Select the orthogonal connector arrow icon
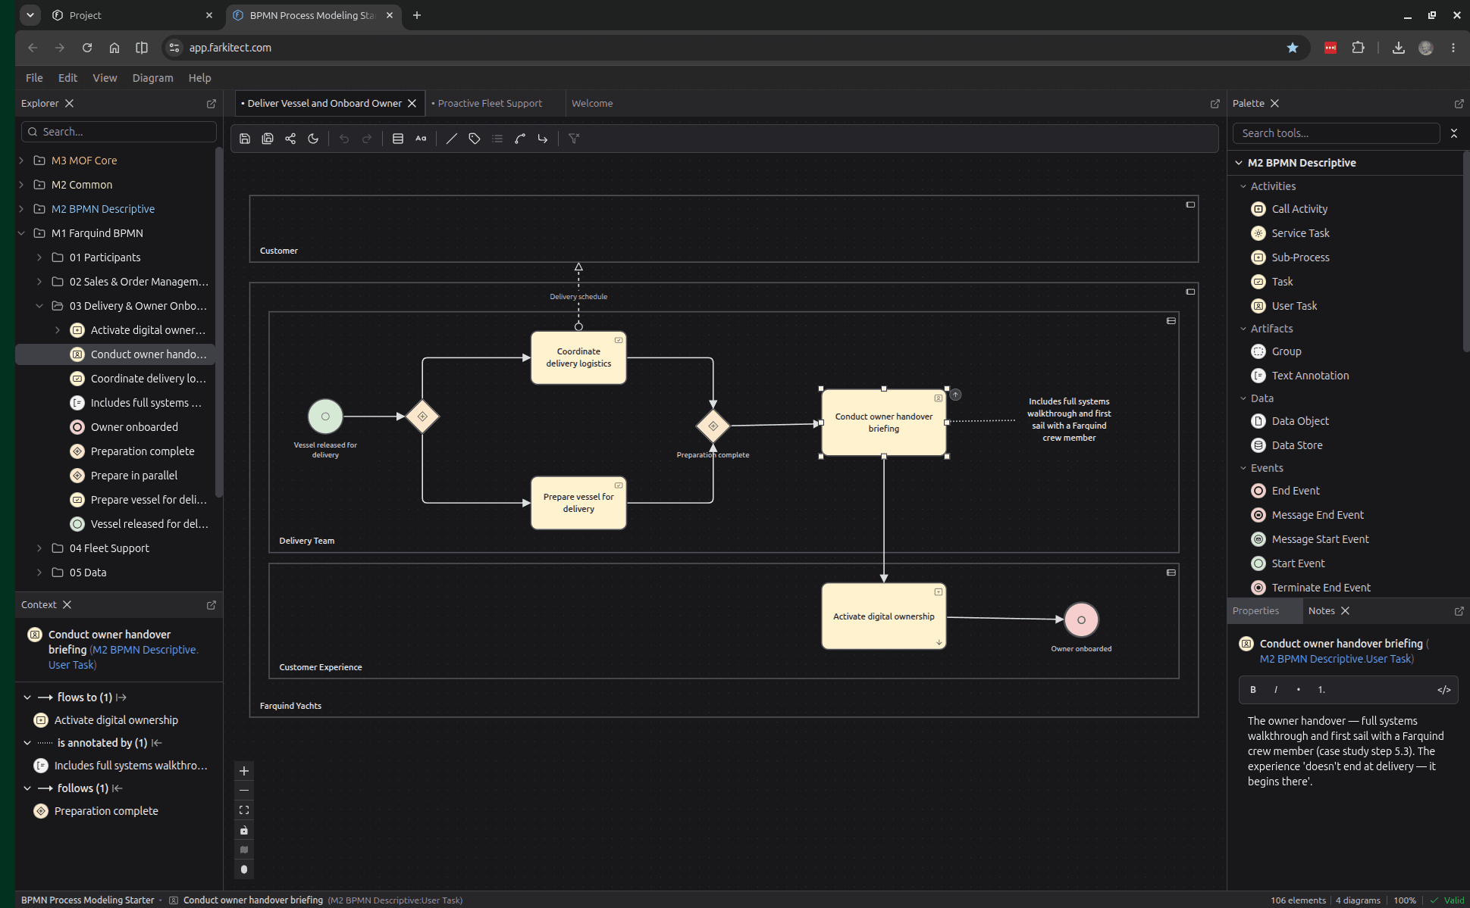Viewport: 1470px width, 908px height. pyautogui.click(x=543, y=139)
